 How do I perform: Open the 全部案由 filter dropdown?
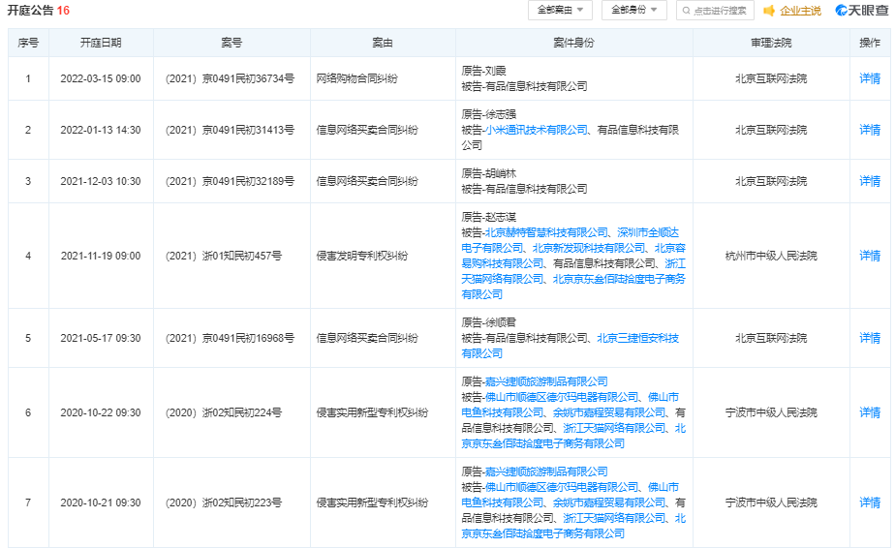click(x=560, y=11)
